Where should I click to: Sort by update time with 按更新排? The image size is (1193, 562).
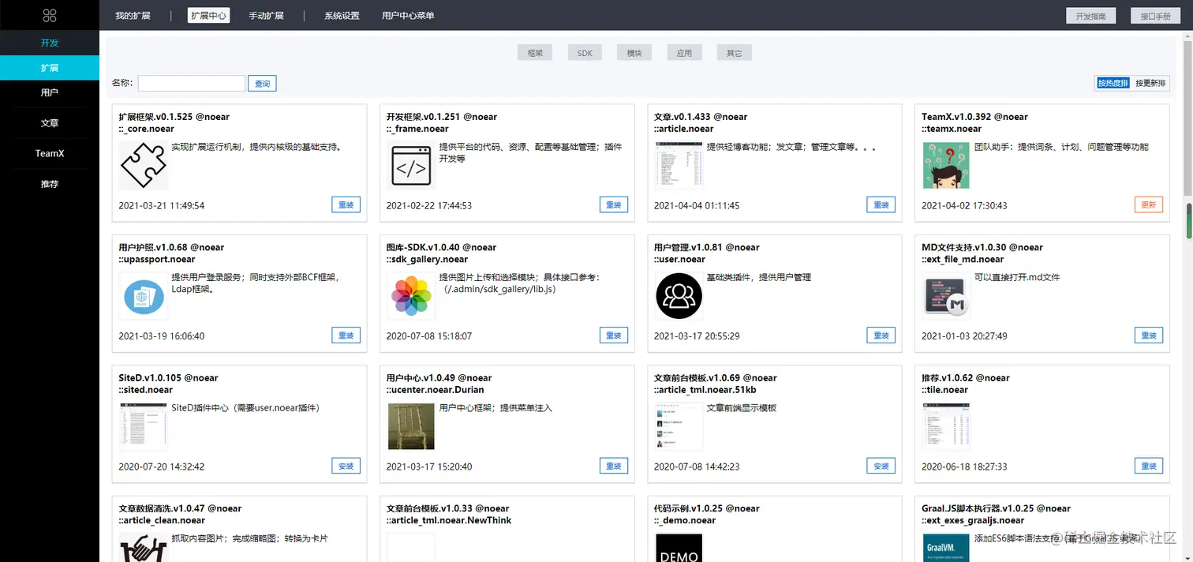point(1150,83)
